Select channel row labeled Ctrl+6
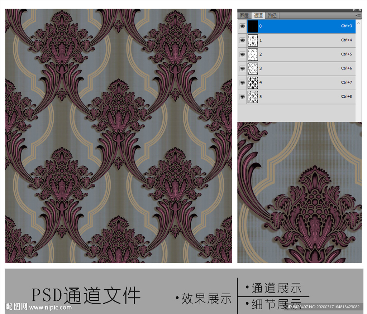This screenshot has width=367, height=314. [296, 68]
